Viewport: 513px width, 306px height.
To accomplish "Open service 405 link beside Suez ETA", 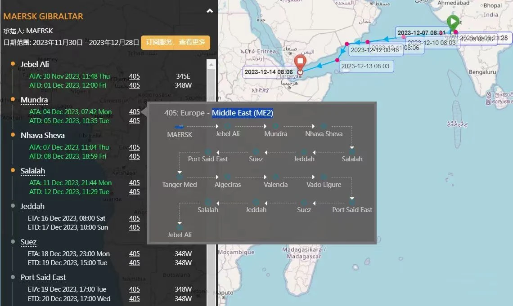I will coord(134,254).
